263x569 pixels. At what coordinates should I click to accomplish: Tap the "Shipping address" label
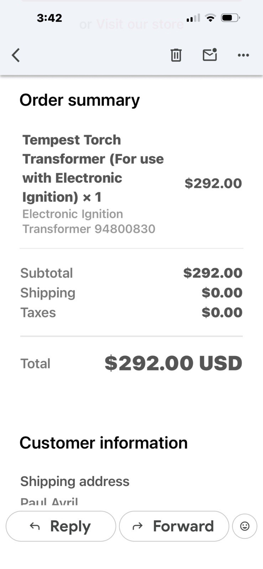click(75, 481)
